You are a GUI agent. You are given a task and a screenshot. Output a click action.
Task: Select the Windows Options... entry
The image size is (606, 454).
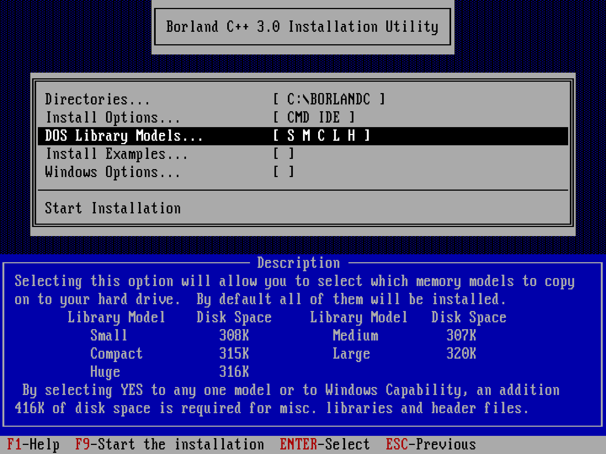[112, 172]
